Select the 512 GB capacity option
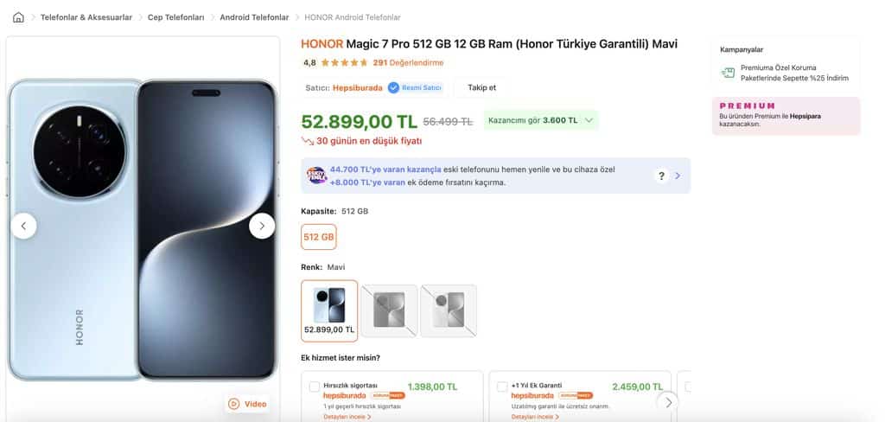 coord(319,236)
